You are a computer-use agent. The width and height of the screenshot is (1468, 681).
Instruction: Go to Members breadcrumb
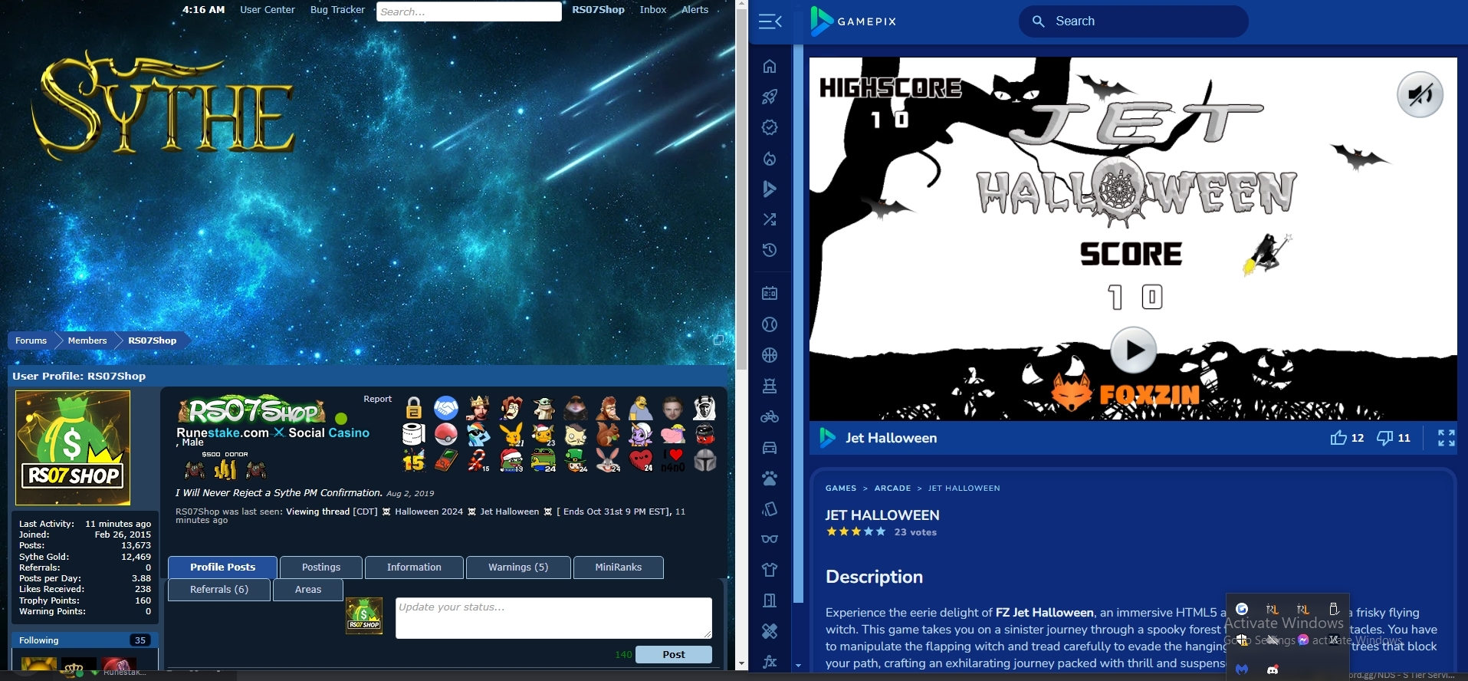pyautogui.click(x=87, y=340)
